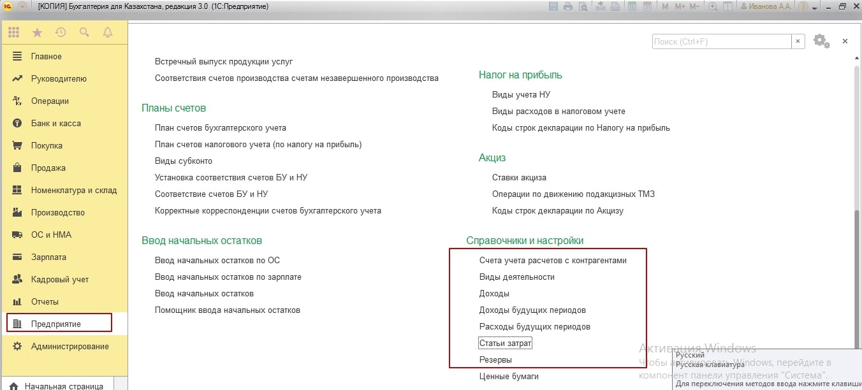Open the functions menu grid icon

[x=13, y=32]
